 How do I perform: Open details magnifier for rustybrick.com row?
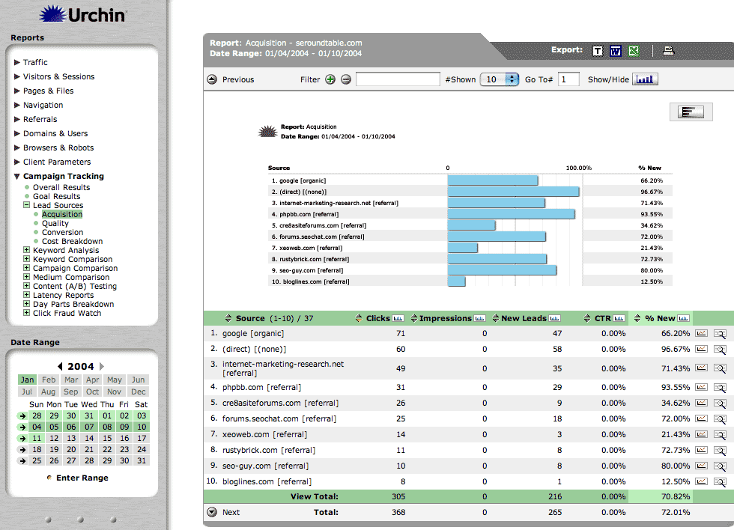[720, 451]
